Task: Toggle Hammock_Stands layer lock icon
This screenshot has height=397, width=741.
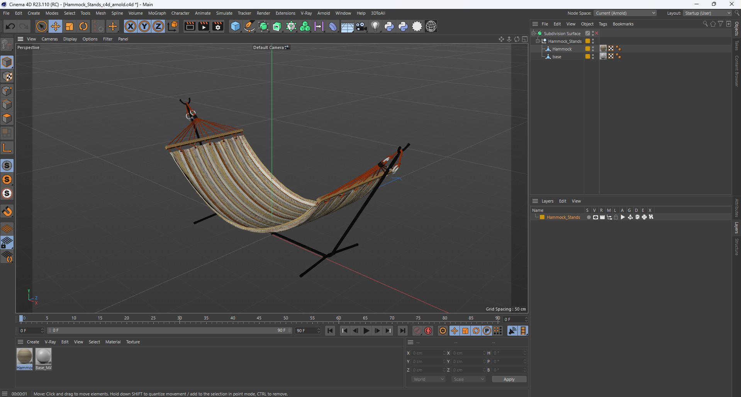Action: coord(616,217)
